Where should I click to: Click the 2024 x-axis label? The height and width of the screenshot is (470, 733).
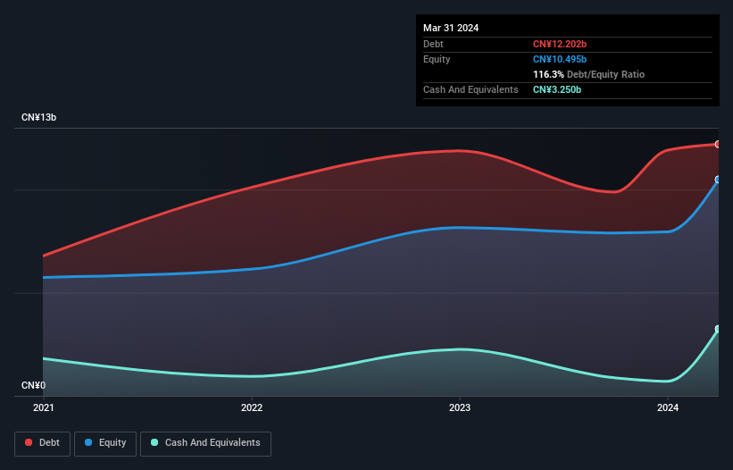[x=668, y=407]
